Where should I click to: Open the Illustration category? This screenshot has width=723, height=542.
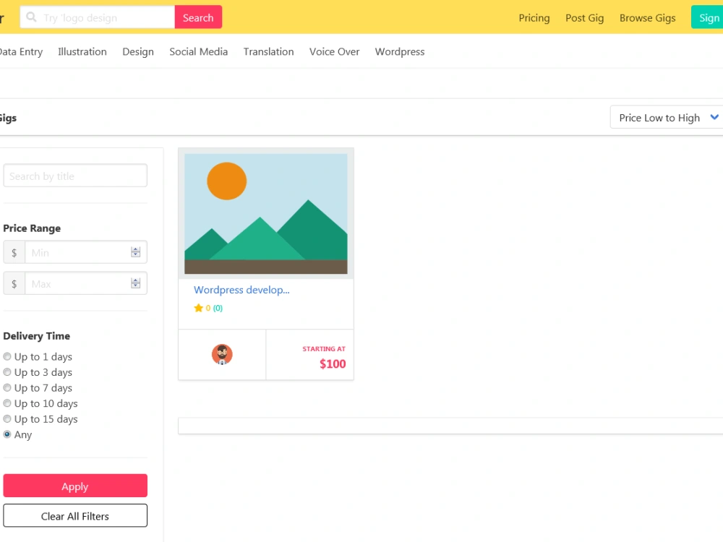click(x=82, y=51)
